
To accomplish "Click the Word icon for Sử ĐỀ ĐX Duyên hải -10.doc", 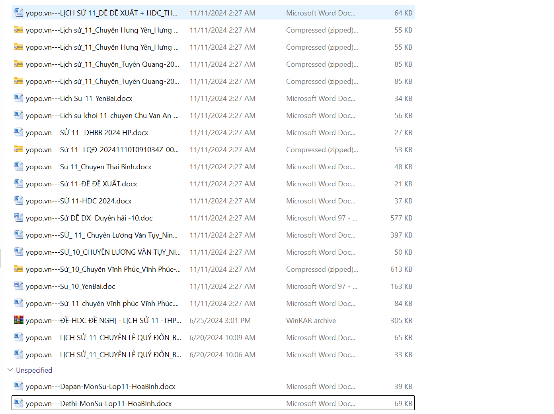I will [x=19, y=218].
